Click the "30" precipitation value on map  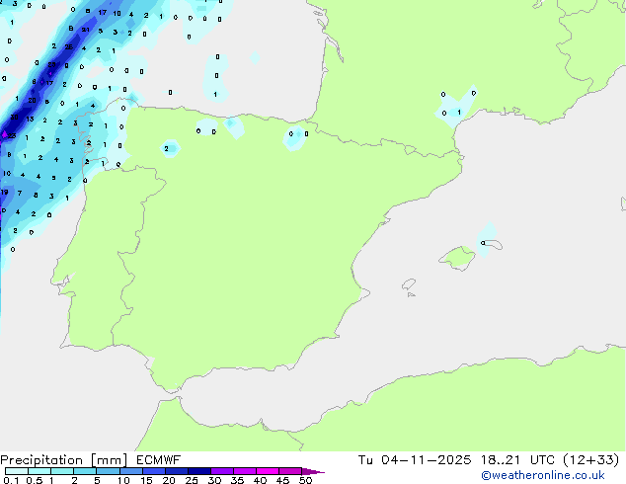tap(14, 118)
